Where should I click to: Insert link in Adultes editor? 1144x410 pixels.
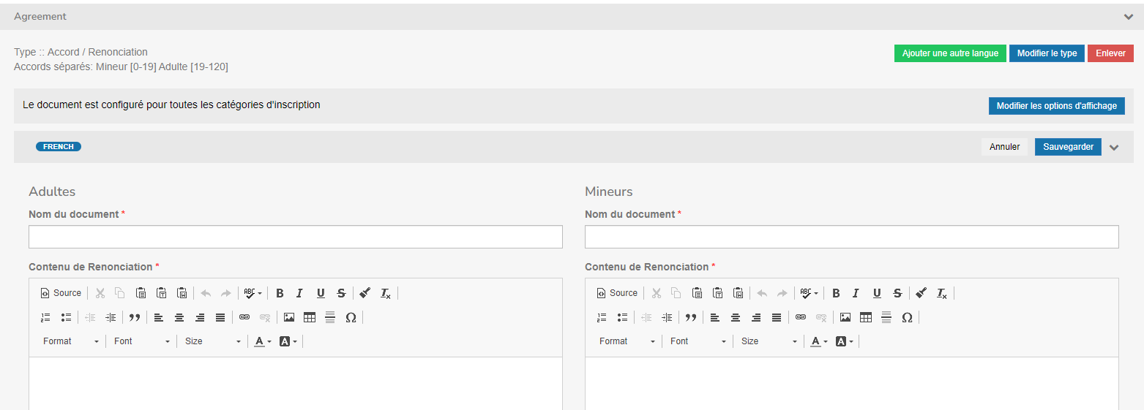pyautogui.click(x=244, y=317)
